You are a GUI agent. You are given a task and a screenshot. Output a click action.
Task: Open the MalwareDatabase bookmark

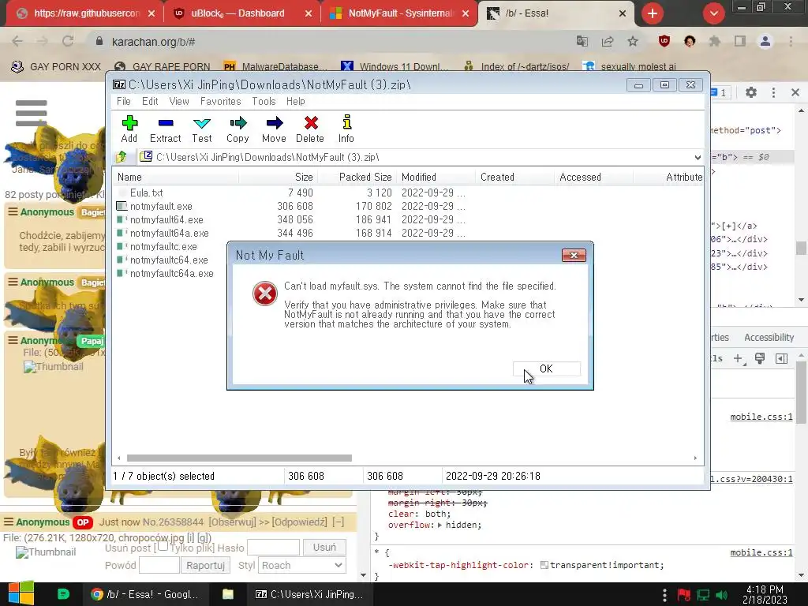pyautogui.click(x=275, y=66)
